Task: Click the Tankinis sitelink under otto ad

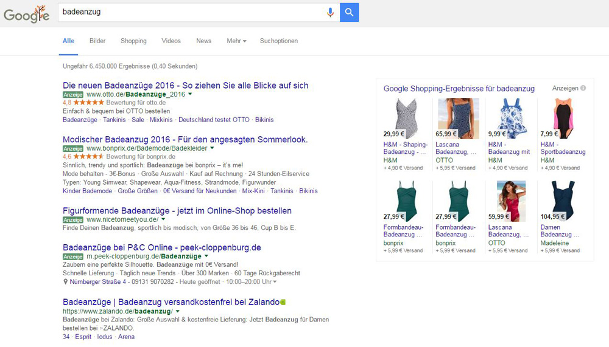Action: tap(114, 120)
